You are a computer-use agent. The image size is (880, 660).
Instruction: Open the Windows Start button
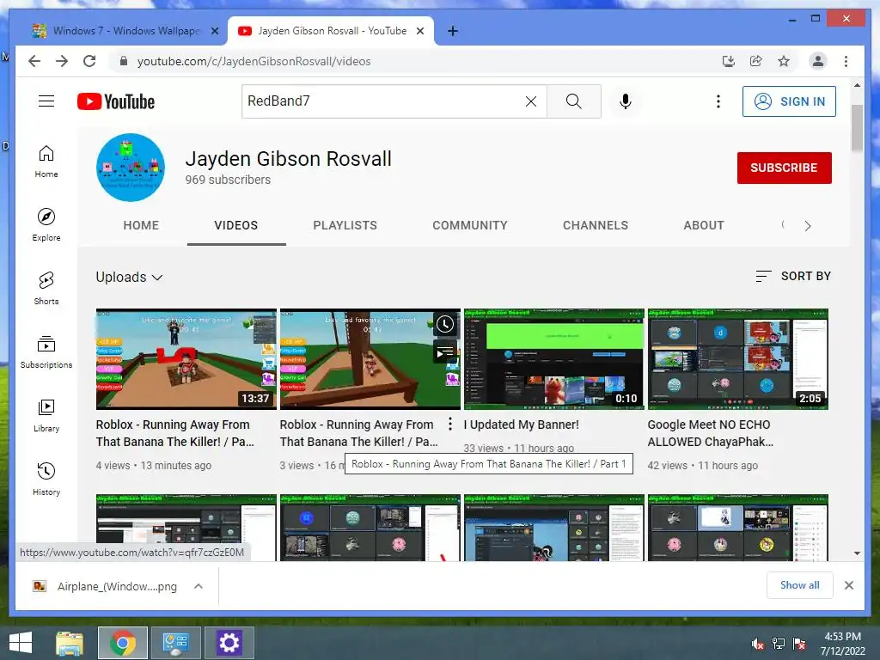[x=21, y=643]
